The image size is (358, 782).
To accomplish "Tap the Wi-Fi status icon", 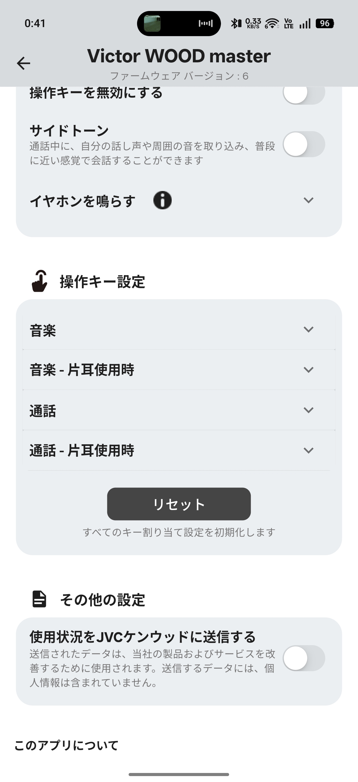I will [272, 23].
